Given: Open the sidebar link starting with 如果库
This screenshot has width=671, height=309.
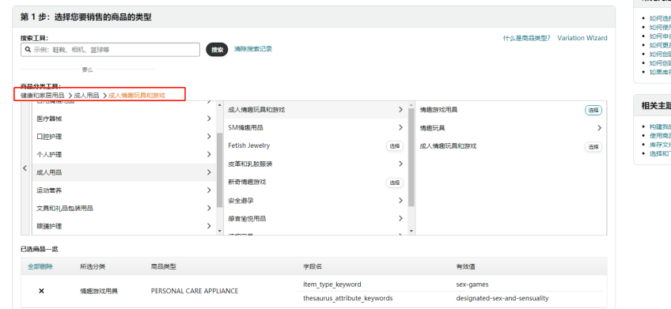Looking at the screenshot, I should (x=660, y=72).
